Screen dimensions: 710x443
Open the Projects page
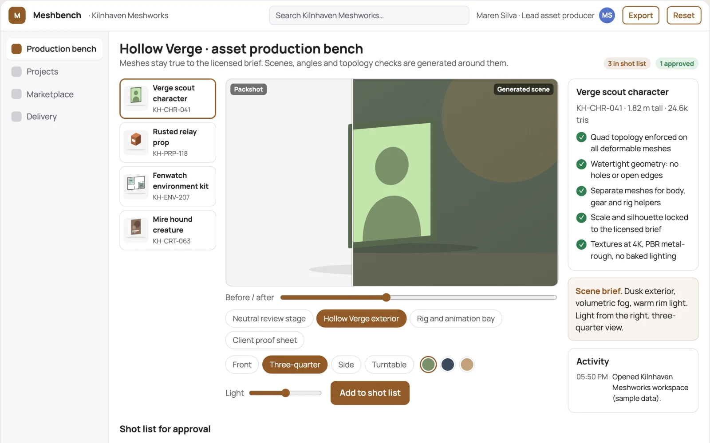(x=55, y=71)
